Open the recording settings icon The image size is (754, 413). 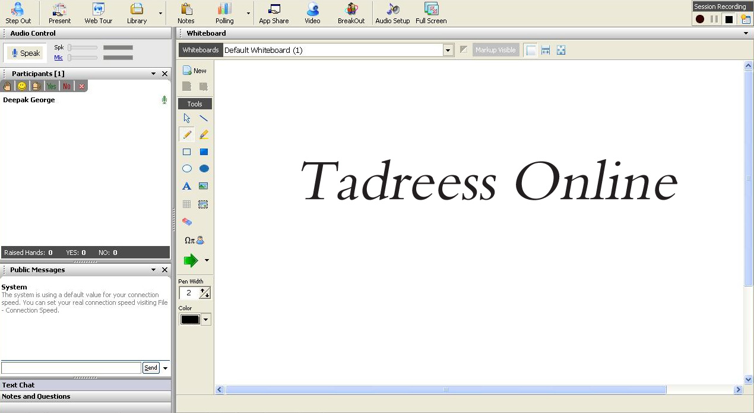[745, 19]
